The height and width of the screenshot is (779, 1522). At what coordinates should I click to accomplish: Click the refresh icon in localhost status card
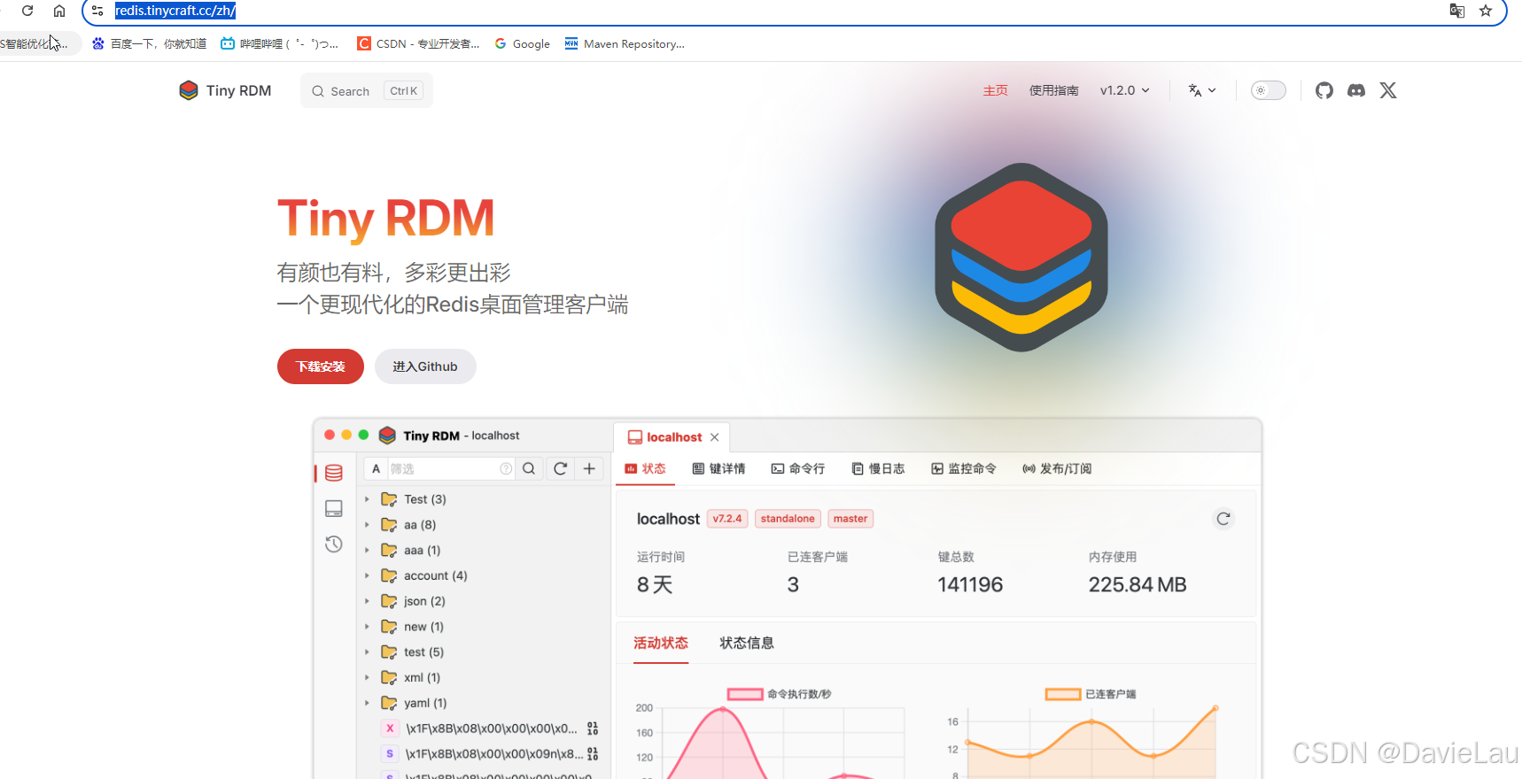coord(1223,519)
